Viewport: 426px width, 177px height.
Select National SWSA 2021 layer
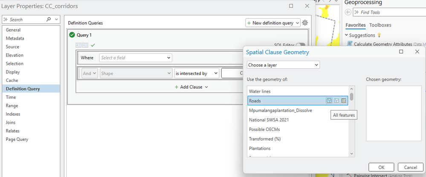(298, 119)
